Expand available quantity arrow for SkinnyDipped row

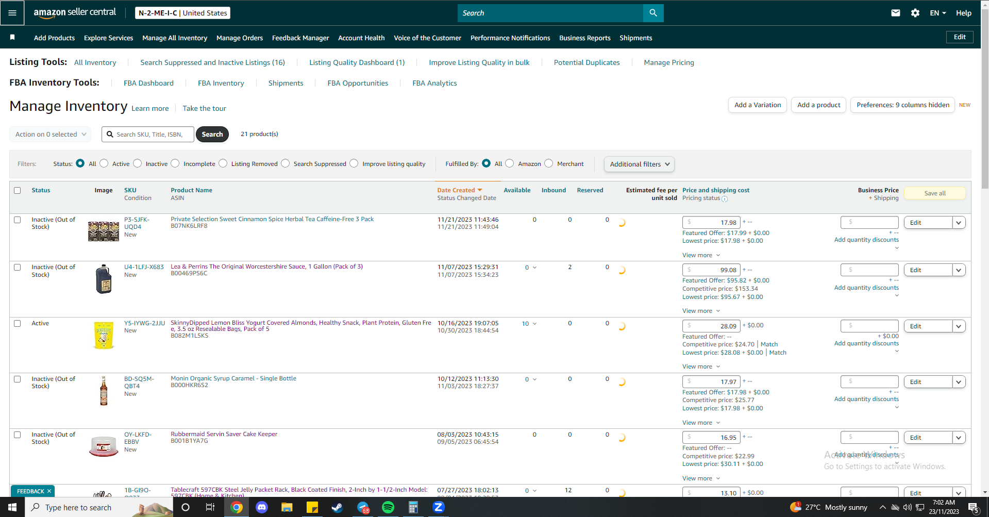[534, 324]
